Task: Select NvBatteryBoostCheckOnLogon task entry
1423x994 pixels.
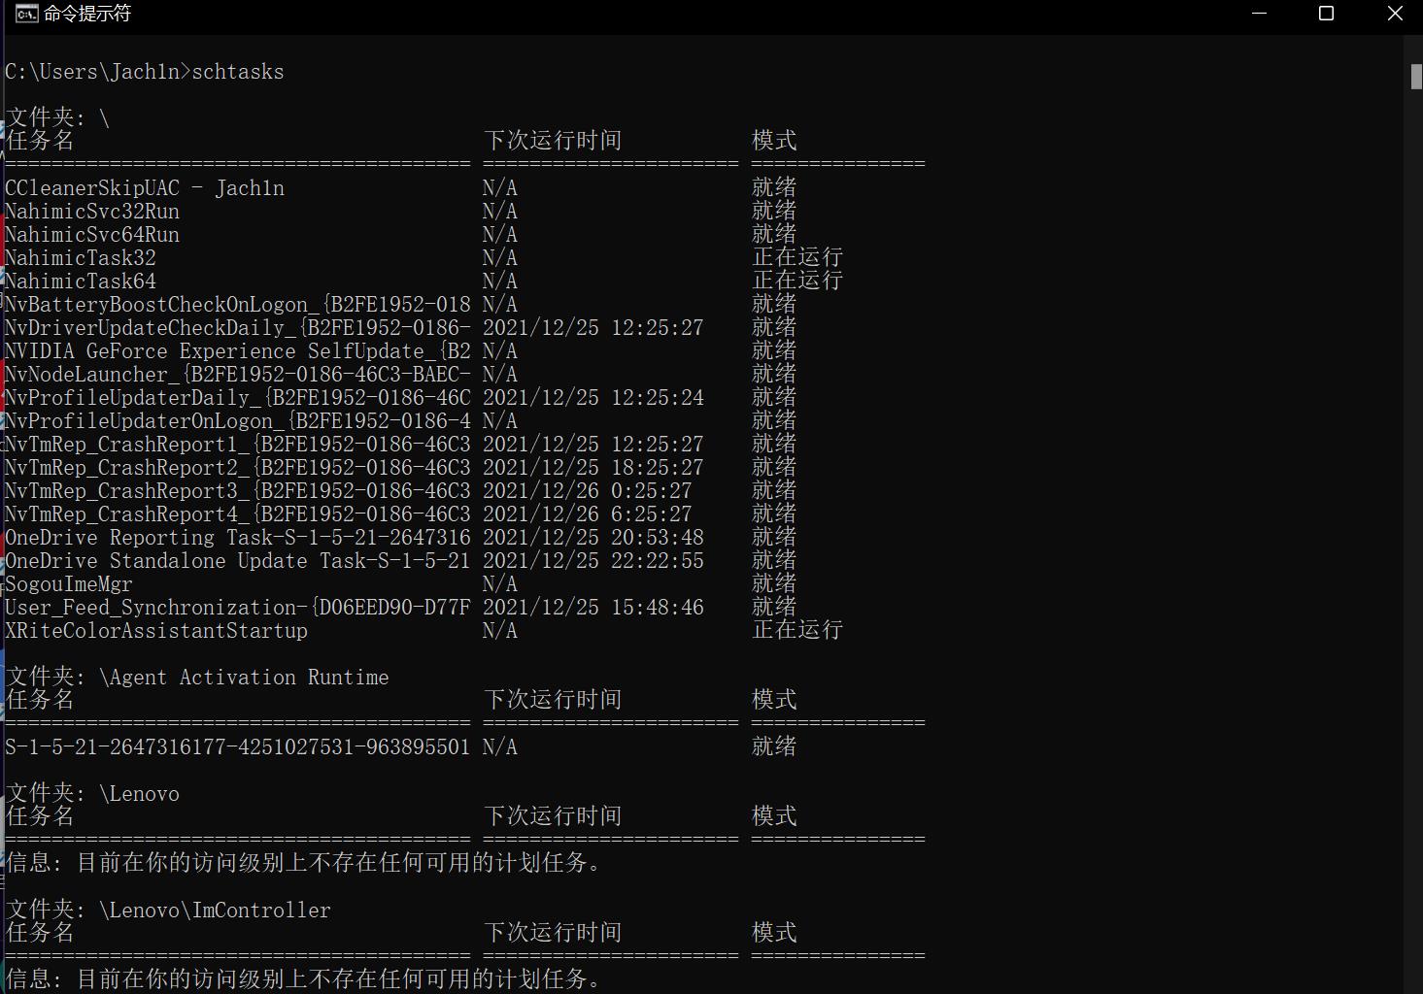Action: click(238, 304)
